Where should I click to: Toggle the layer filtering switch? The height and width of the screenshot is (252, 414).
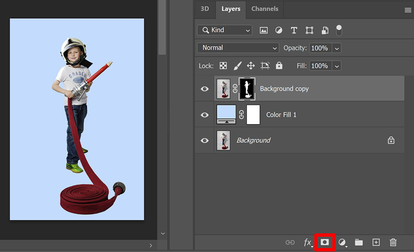[339, 30]
